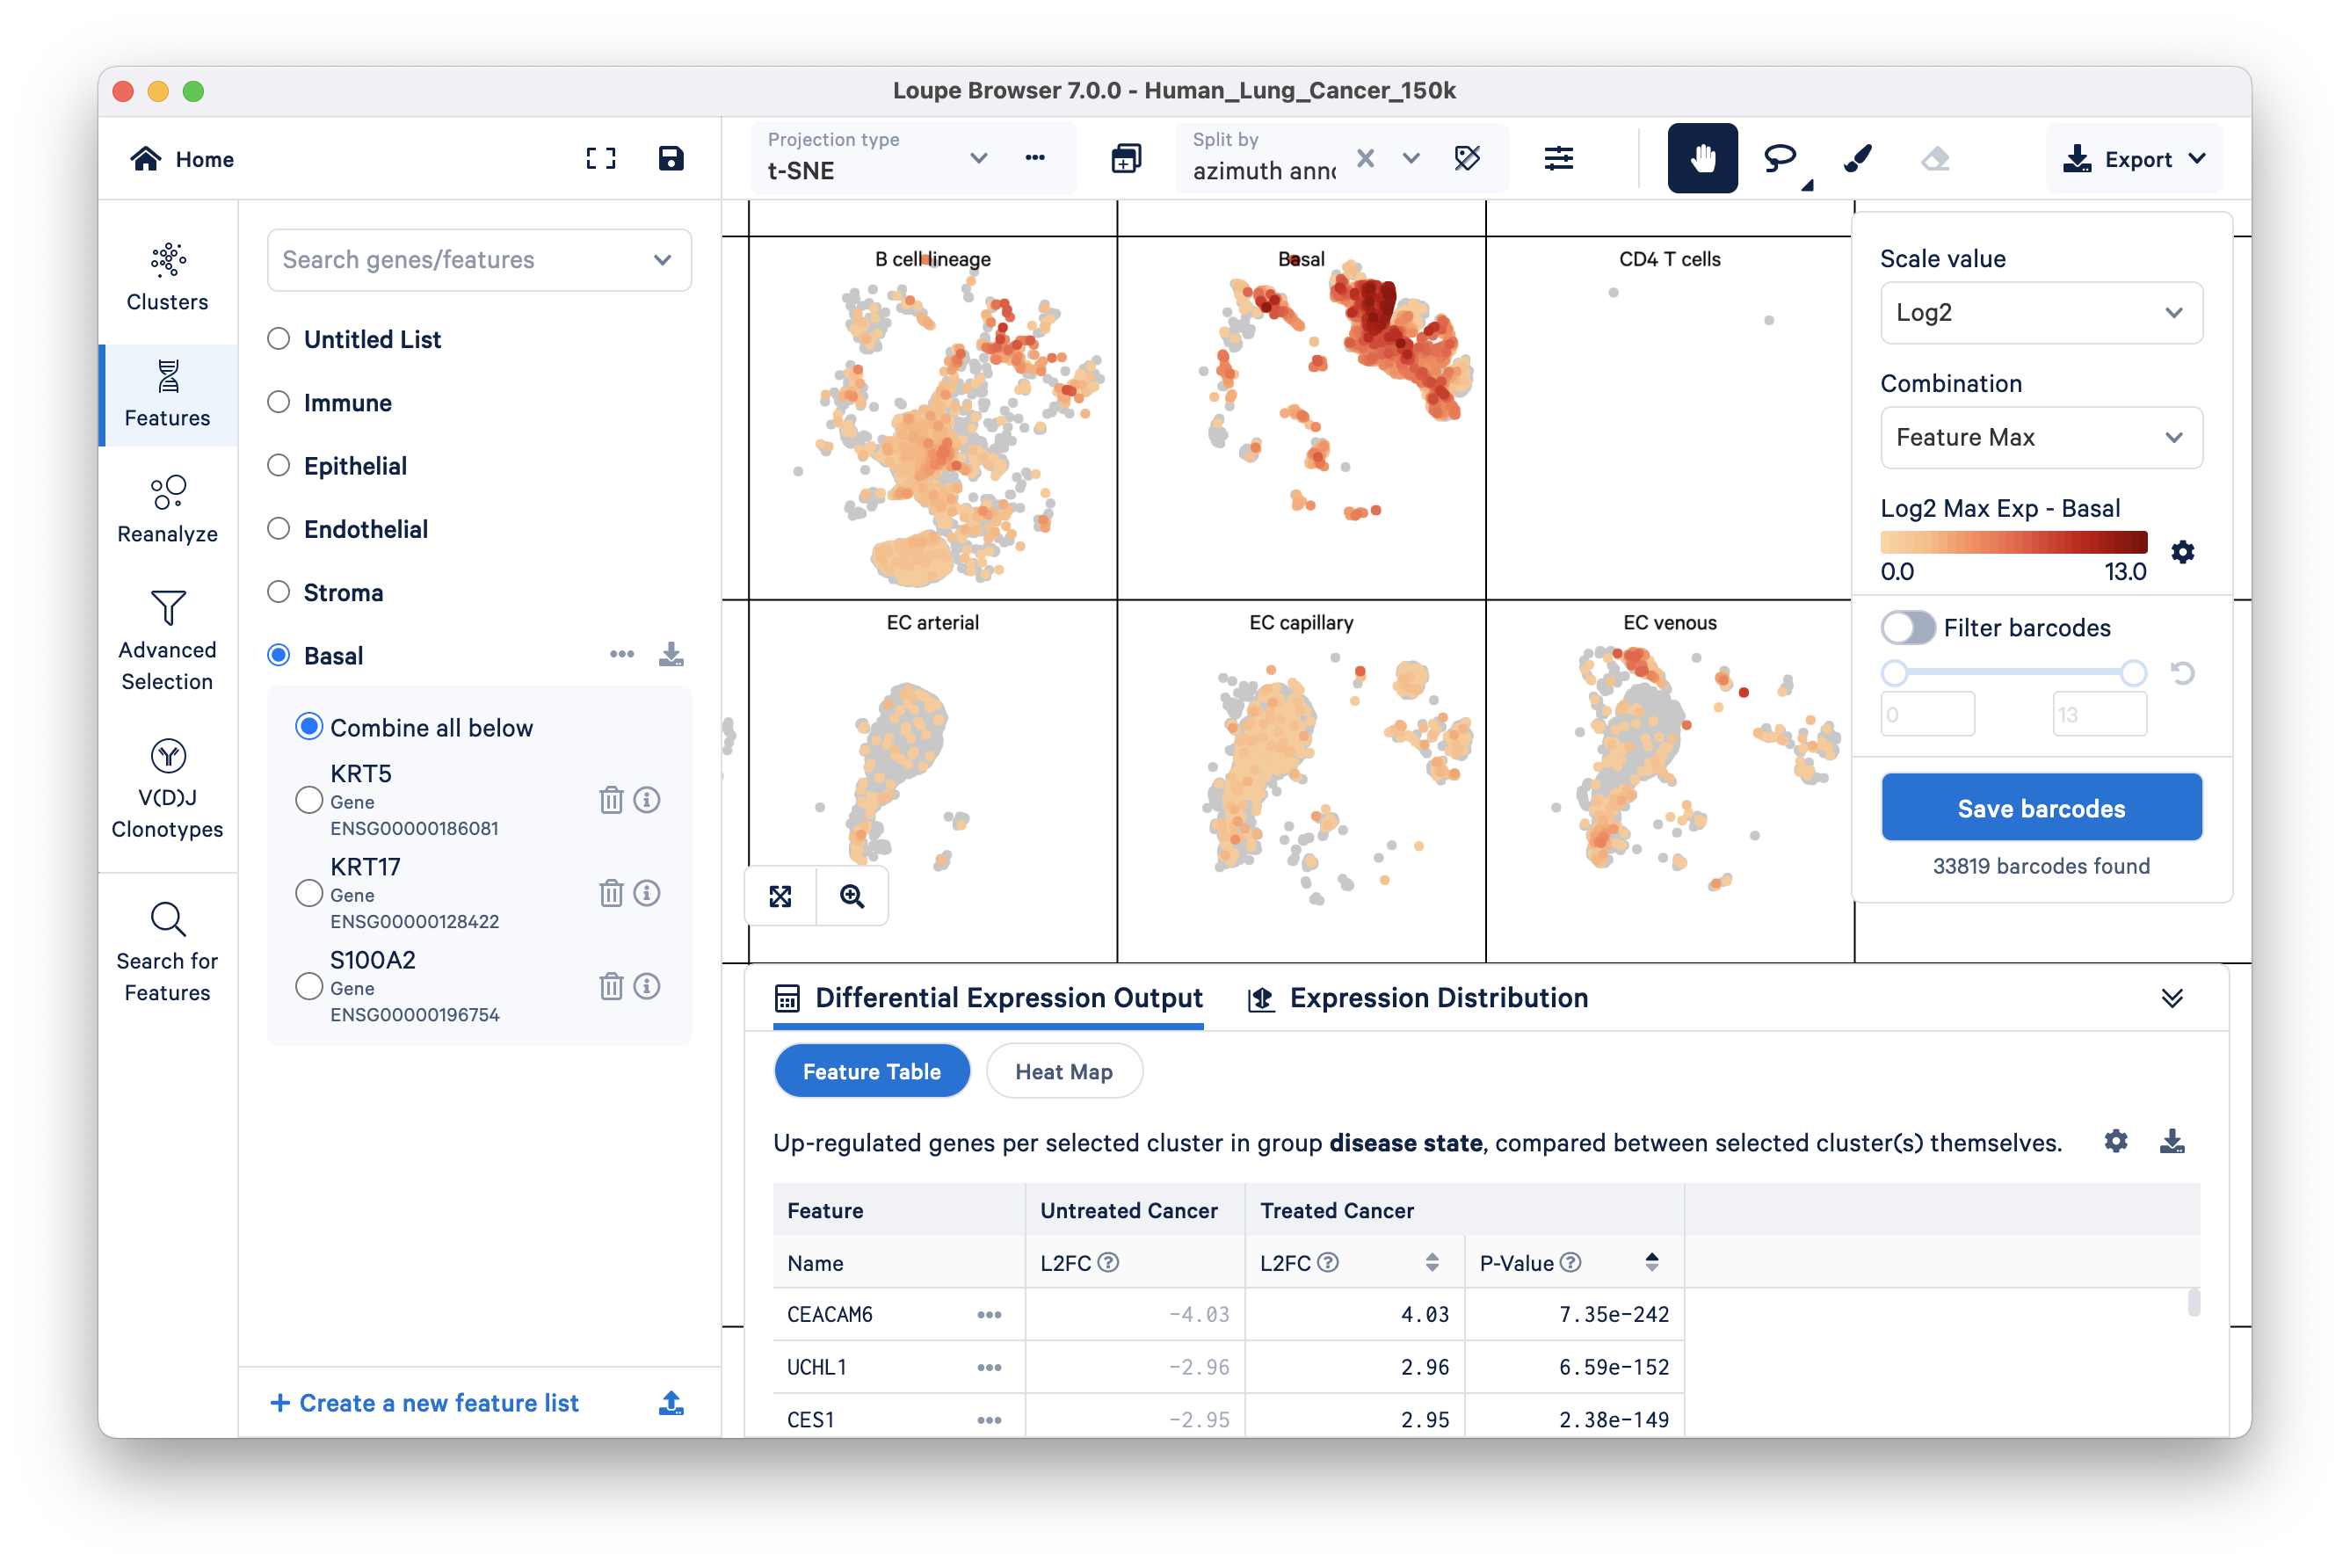2350x1568 pixels.
Task: Select the KRT5 gene radio button
Action: pos(309,799)
